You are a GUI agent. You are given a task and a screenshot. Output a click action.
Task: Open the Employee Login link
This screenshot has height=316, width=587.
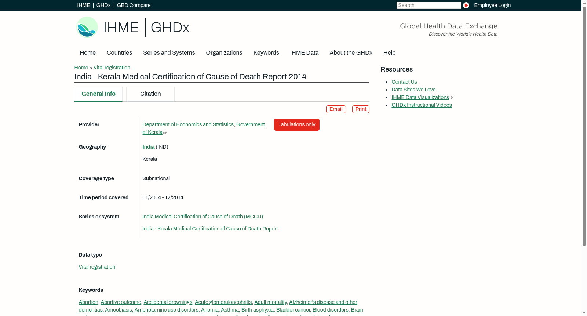point(492,5)
